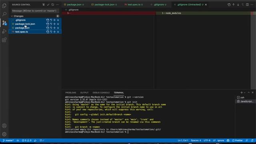The height and width of the screenshot is (144, 256).
Task: Stage changes for .gitignore
Action: (x=54, y=20)
